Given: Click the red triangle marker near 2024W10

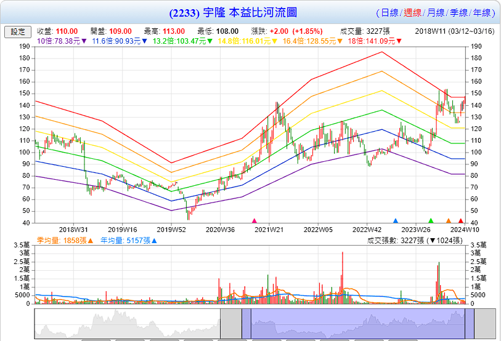Looking at the screenshot, I should (x=461, y=220).
